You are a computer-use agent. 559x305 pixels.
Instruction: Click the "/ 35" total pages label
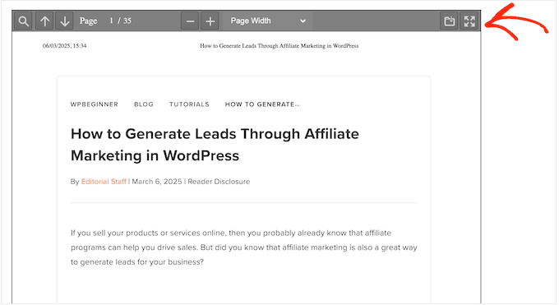(124, 21)
